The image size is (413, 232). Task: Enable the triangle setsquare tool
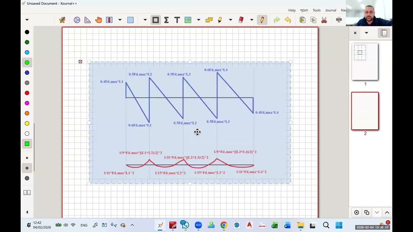click(x=87, y=20)
